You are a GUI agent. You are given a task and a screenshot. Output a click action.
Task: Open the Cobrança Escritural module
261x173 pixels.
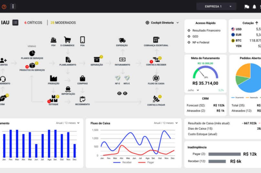[156, 40]
